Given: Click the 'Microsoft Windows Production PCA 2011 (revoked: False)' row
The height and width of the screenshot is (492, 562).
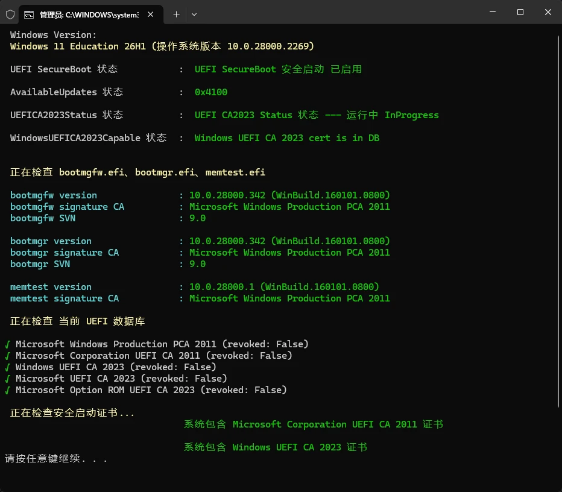Looking at the screenshot, I should pyautogui.click(x=157, y=344).
